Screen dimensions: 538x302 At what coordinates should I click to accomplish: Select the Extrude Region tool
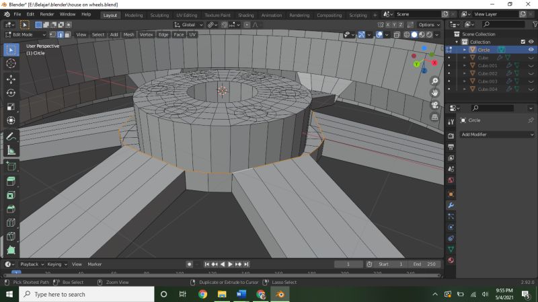click(x=11, y=181)
